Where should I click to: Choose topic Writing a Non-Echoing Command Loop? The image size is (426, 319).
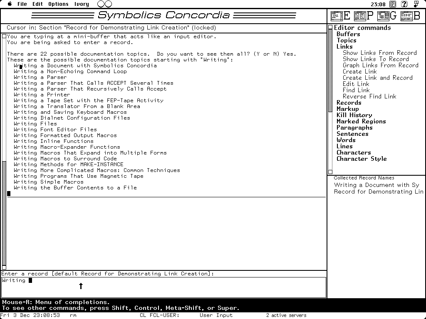70,71
